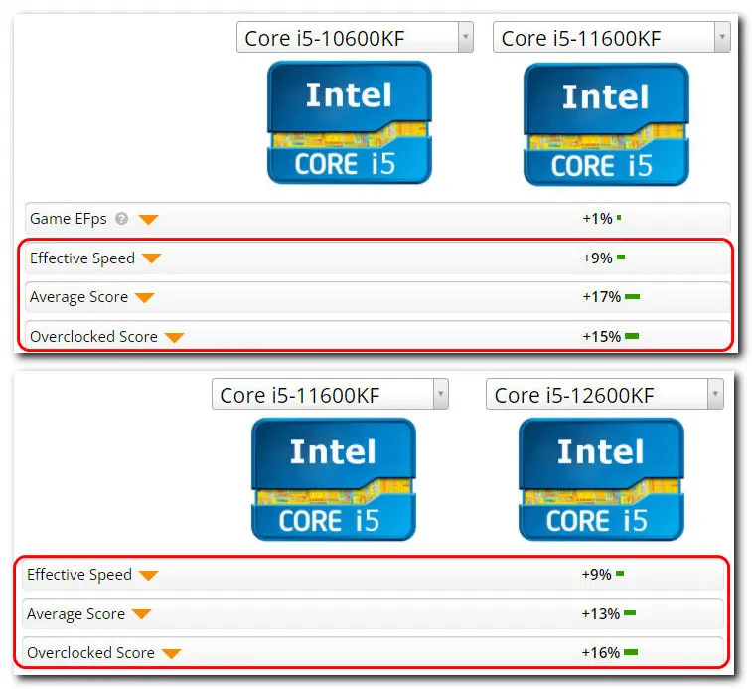Click the Core i5-12600KF Intel logo
This screenshot has width=752, height=689.
click(x=601, y=479)
